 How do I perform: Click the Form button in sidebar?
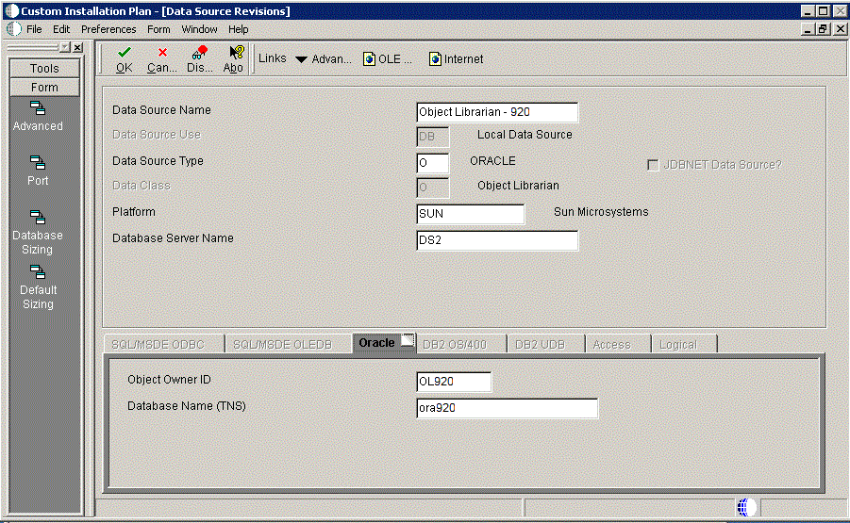44,87
